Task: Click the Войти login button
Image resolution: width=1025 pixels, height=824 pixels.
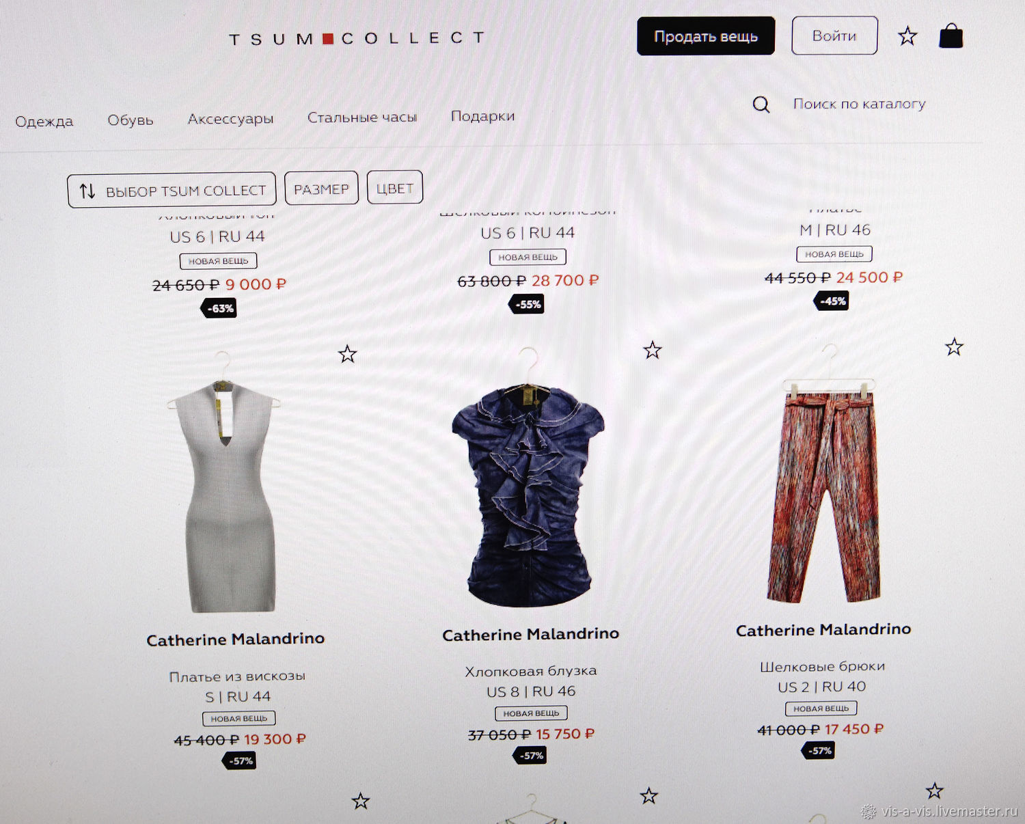Action: point(834,36)
